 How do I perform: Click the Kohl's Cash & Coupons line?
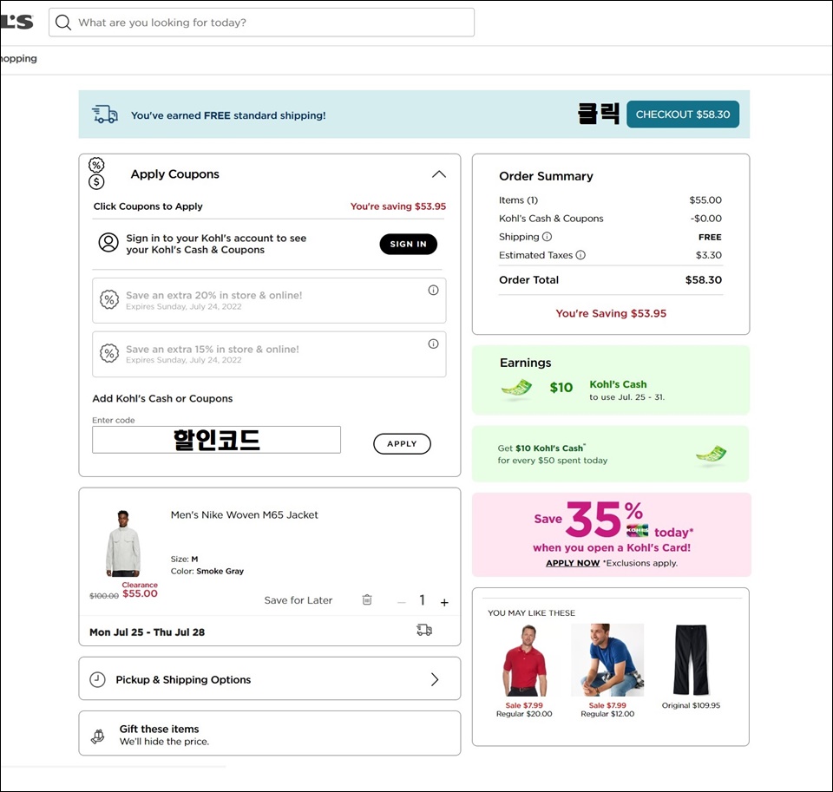click(x=610, y=219)
